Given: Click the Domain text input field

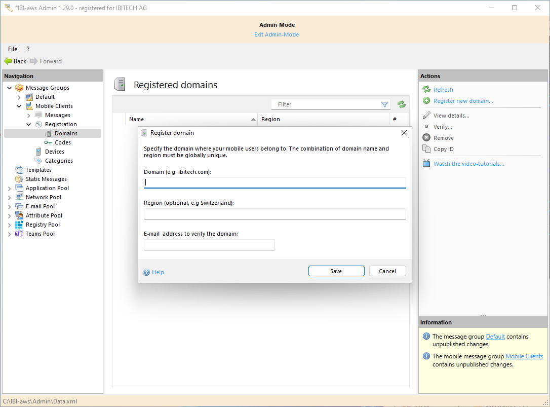Looking at the screenshot, I should coord(274,182).
